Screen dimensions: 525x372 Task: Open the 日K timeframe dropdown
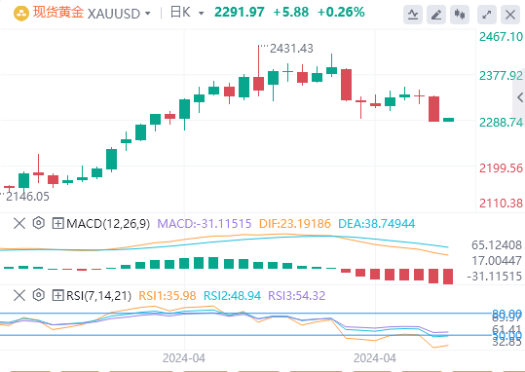pos(202,14)
